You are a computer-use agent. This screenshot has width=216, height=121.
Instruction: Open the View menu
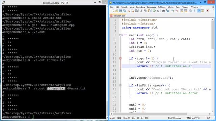pyautogui.click(x=132, y=7)
